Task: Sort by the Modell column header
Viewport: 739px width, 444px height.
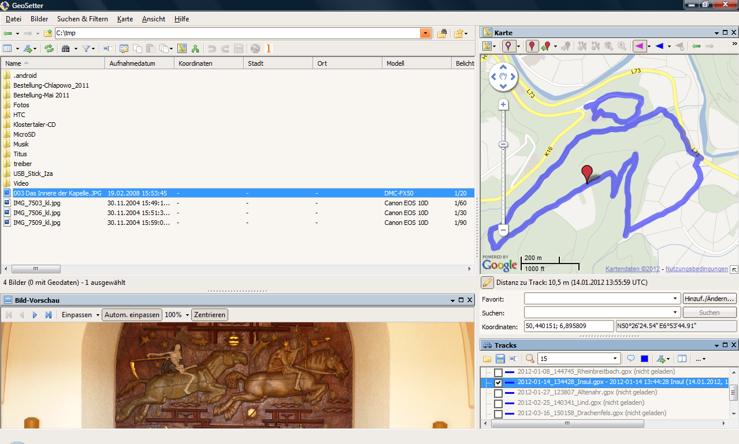Action: click(x=417, y=63)
